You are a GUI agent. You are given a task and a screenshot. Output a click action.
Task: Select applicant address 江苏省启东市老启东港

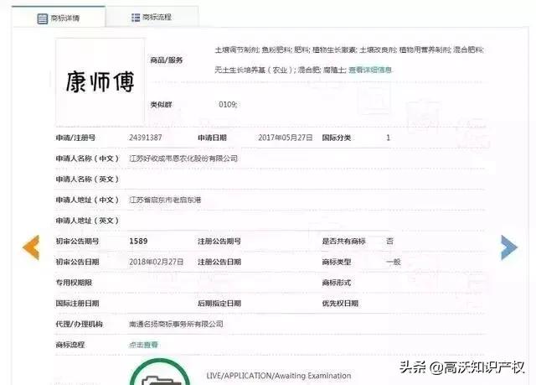coord(165,200)
